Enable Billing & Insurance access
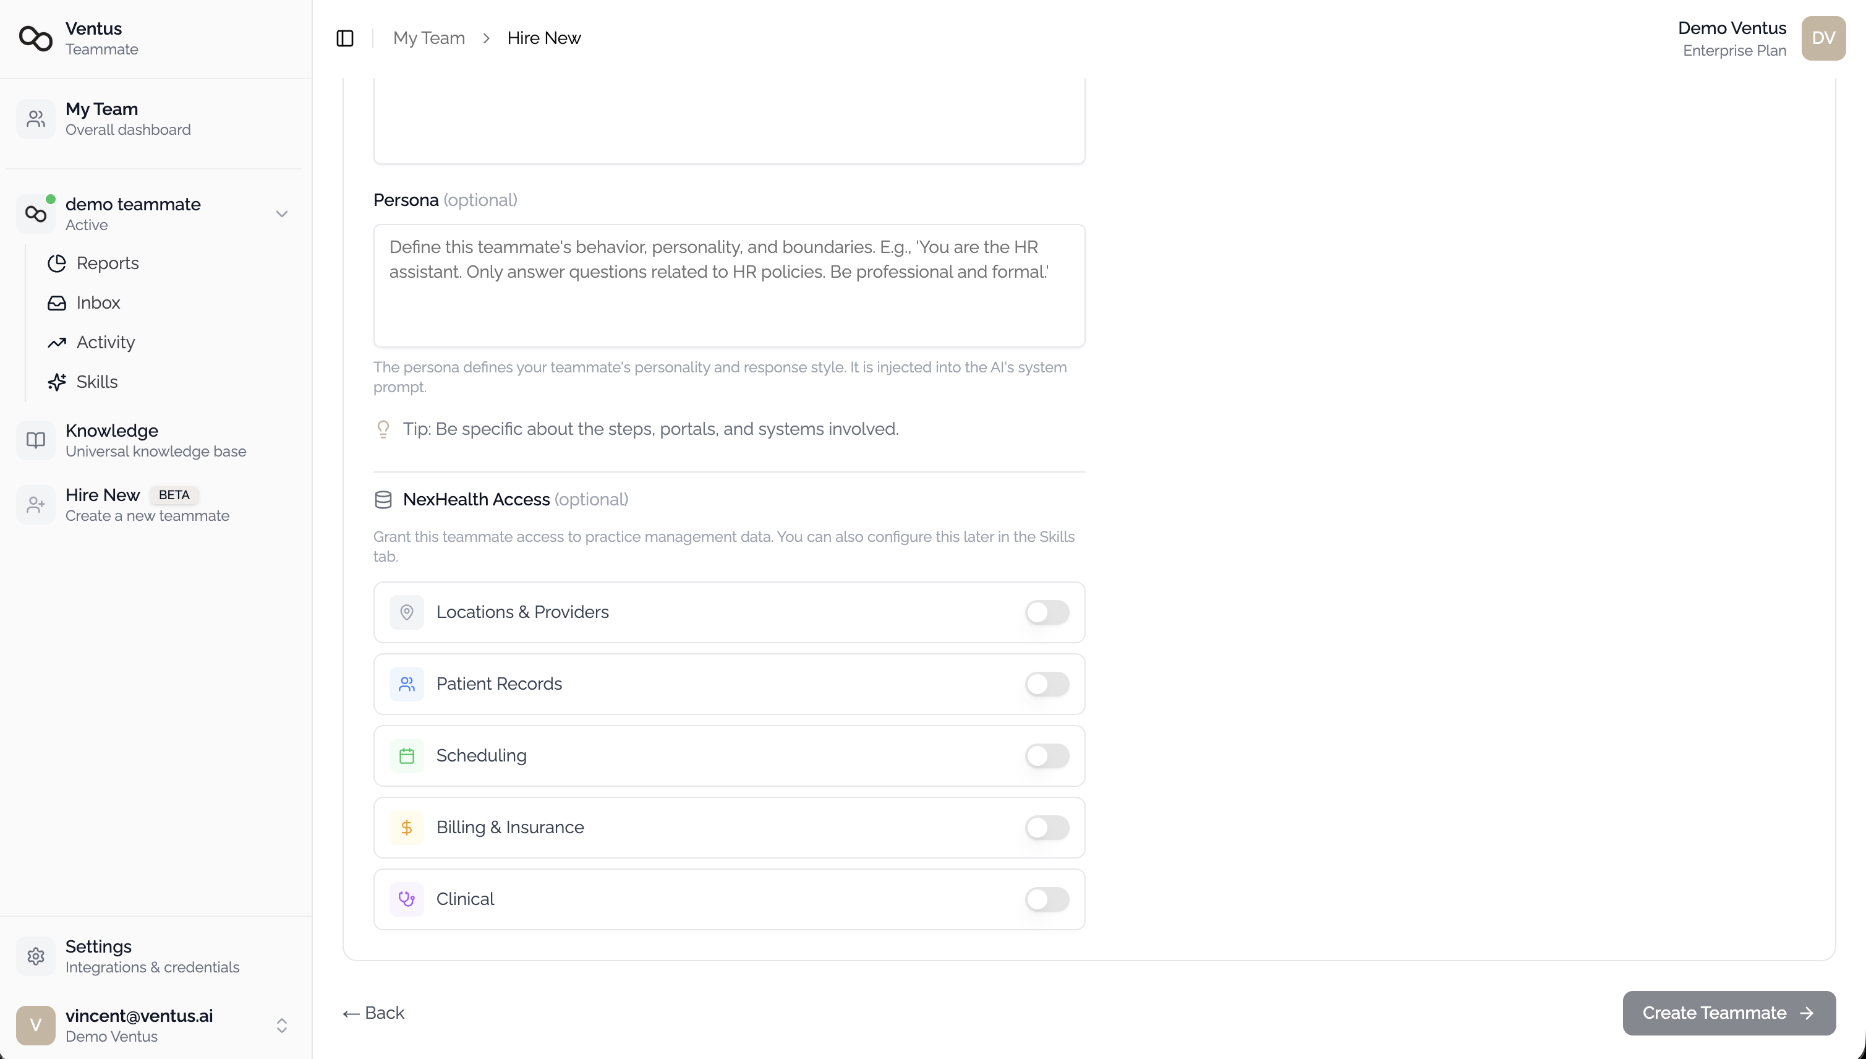This screenshot has width=1866, height=1059. (x=1047, y=828)
